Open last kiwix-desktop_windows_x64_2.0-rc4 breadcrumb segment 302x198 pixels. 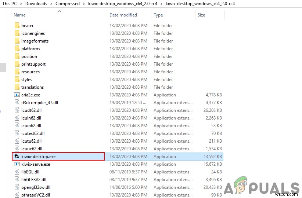tap(200, 4)
